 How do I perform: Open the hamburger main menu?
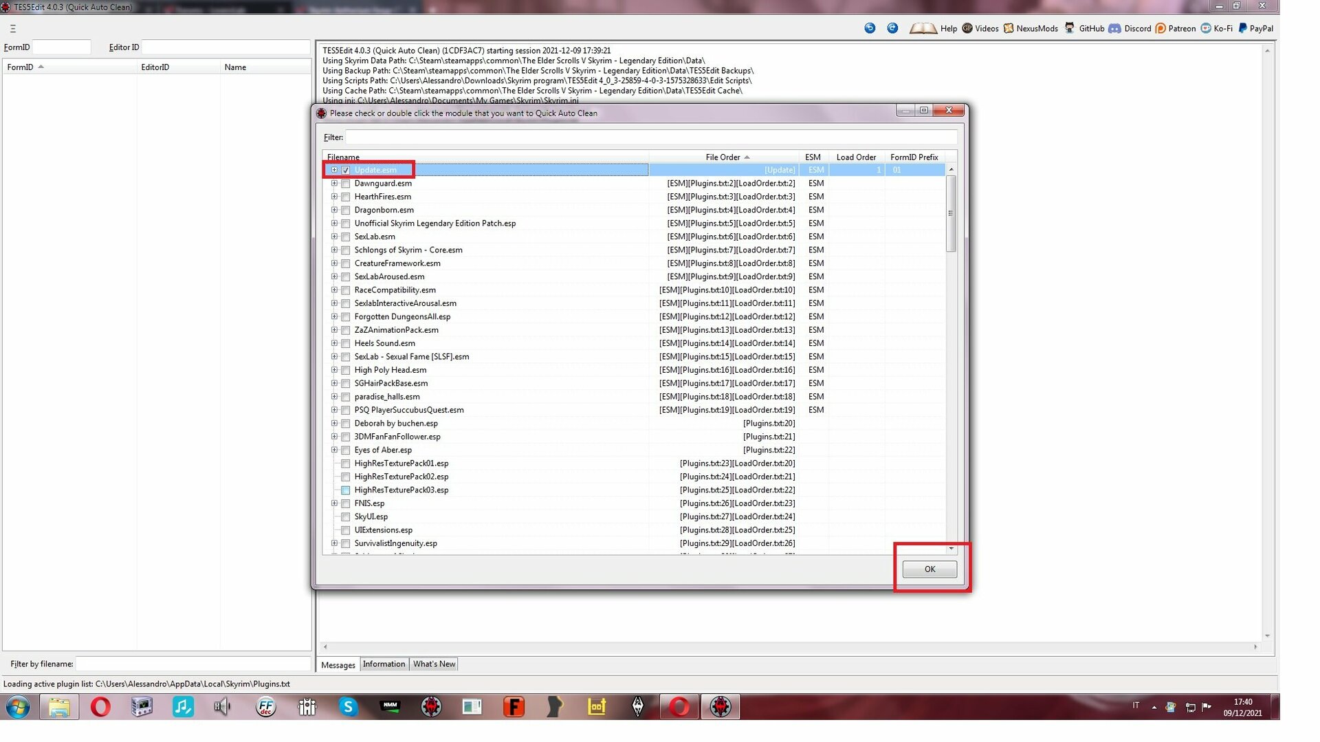[12, 29]
